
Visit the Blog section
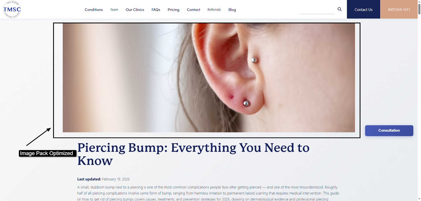click(x=232, y=10)
